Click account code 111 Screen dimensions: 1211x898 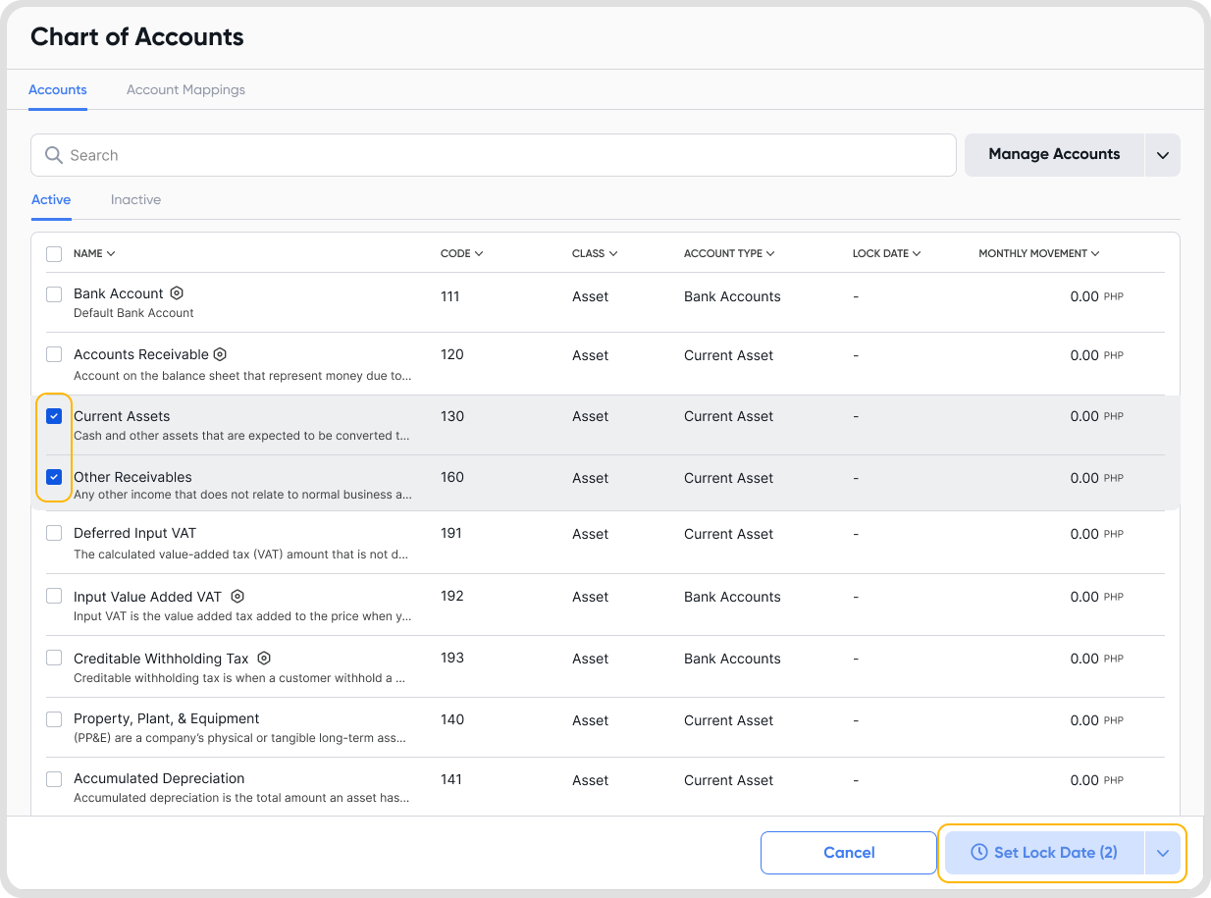point(450,295)
